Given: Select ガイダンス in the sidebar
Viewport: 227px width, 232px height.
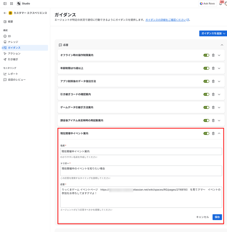Looking at the screenshot, I should tap(25, 48).
